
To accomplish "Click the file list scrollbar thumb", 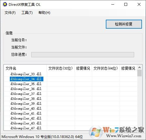I will tap(139, 73).
